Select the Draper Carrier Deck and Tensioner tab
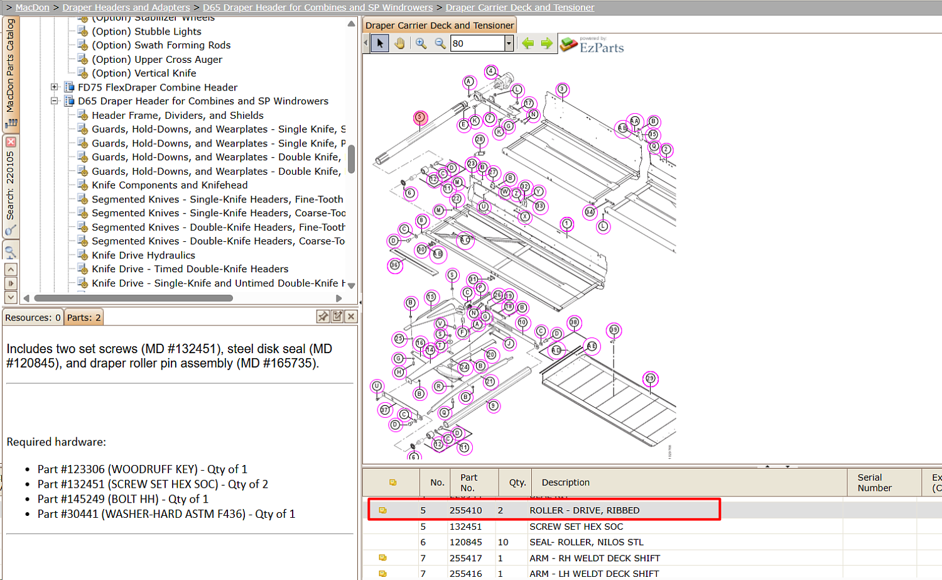942x580 pixels. pos(440,25)
